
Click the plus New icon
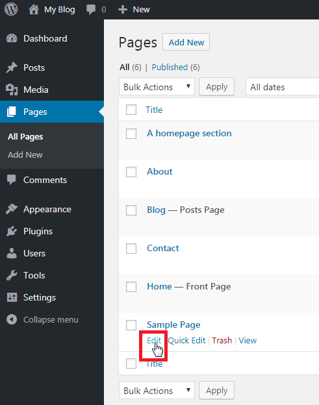click(123, 10)
